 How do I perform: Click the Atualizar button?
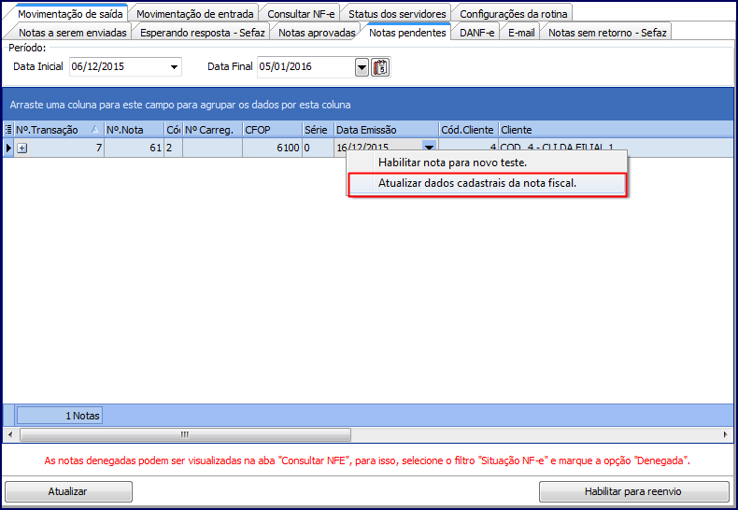click(x=68, y=491)
